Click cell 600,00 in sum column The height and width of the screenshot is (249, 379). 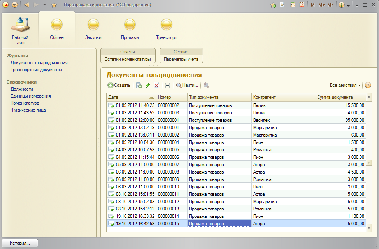pos(341,135)
